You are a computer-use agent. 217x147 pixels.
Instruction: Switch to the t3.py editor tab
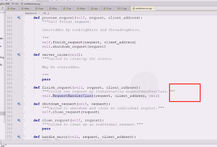click(x=13, y=8)
